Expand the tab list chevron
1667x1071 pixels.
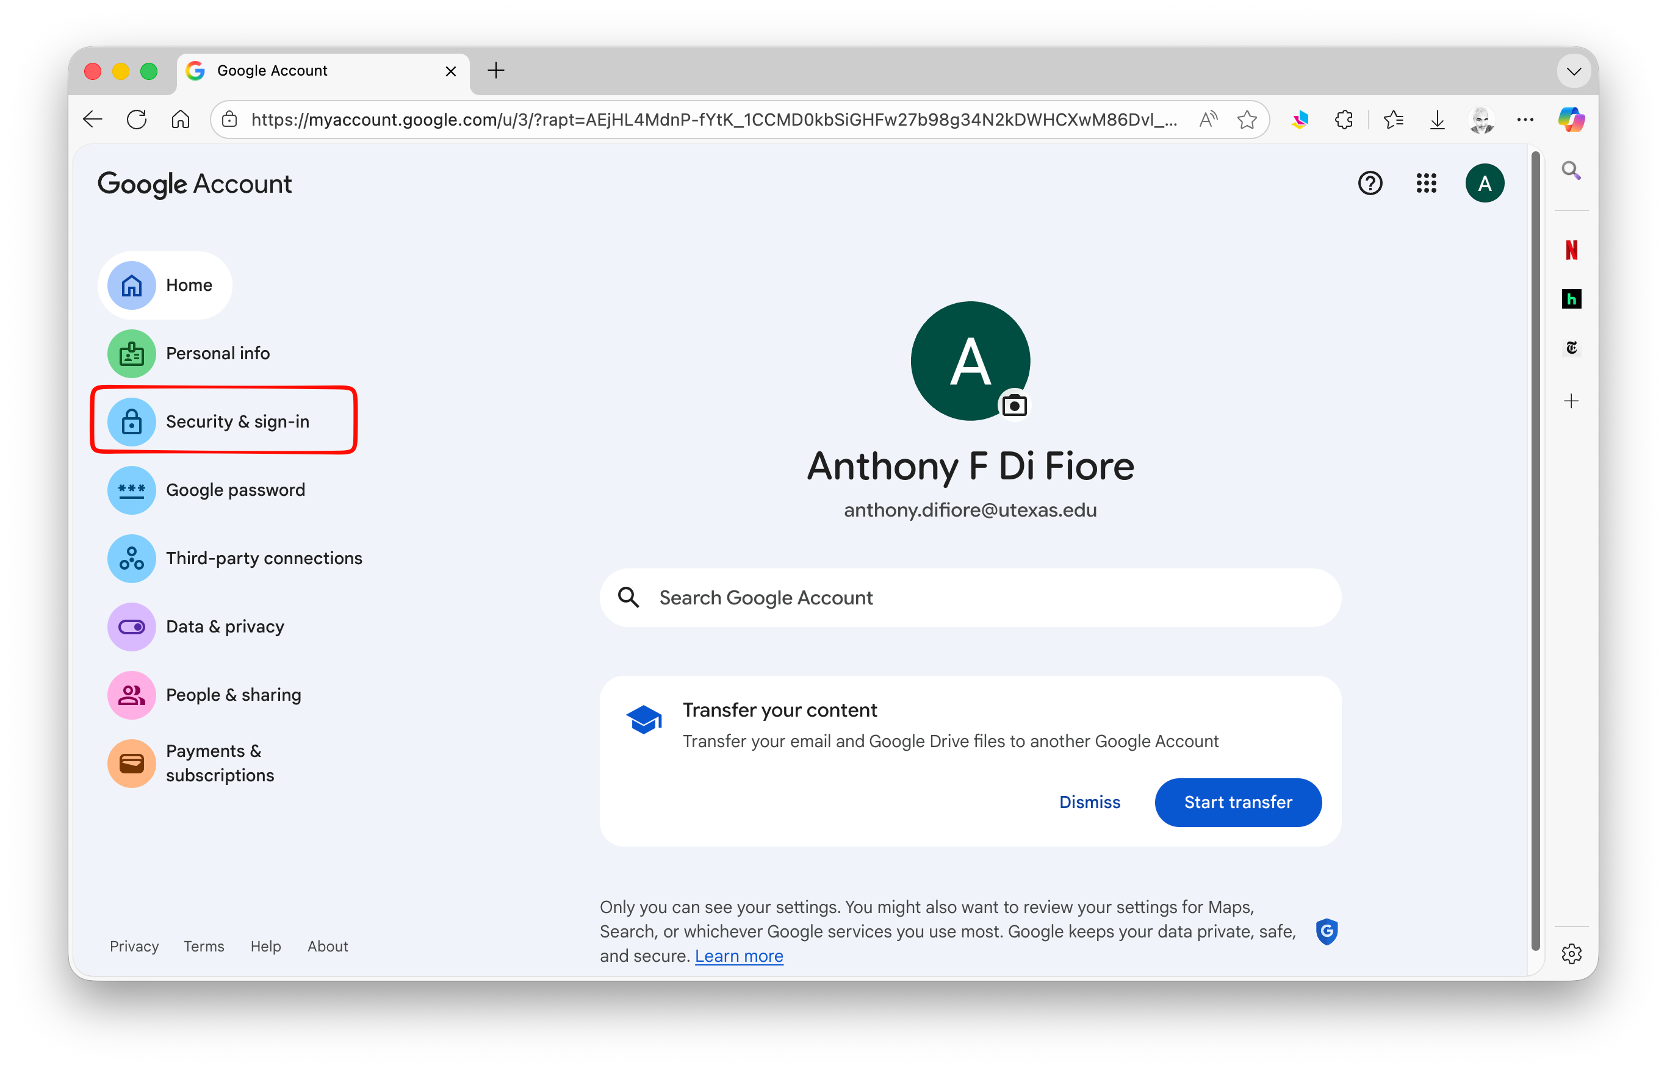coord(1574,71)
